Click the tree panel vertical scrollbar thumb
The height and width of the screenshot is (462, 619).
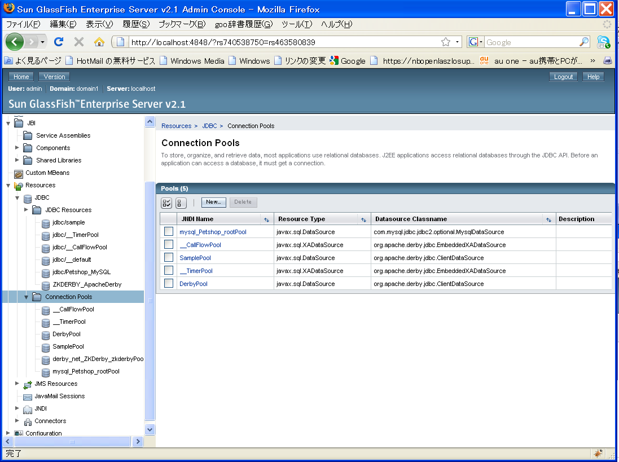point(150,301)
